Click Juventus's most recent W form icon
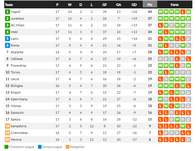This screenshot has height=151, width=196. point(188,18)
